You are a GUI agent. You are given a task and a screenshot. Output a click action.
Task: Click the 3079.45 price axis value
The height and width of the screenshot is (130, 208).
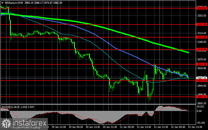pyautogui.click(x=202, y=60)
